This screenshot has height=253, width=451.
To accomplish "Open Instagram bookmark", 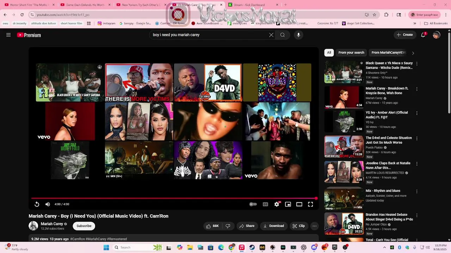I will (x=106, y=24).
